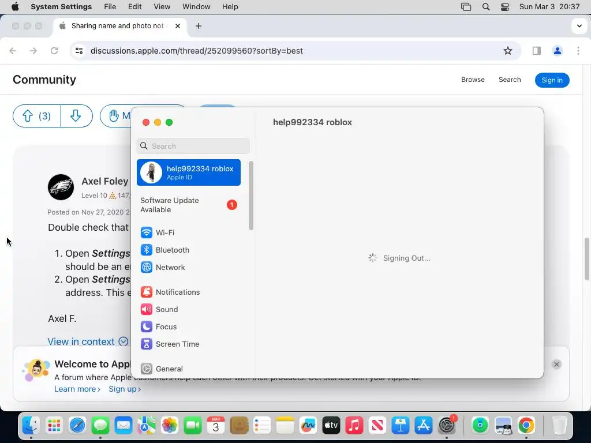591x443 pixels.
Task: Open the Window menu
Action: point(196,7)
